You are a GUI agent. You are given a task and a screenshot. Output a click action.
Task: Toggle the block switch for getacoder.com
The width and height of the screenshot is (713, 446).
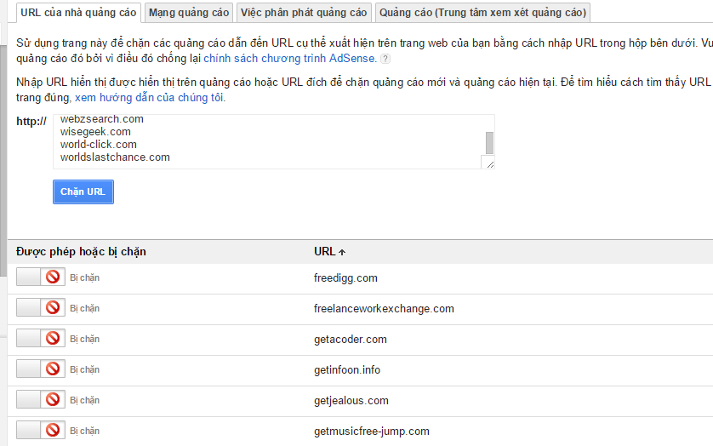click(41, 338)
